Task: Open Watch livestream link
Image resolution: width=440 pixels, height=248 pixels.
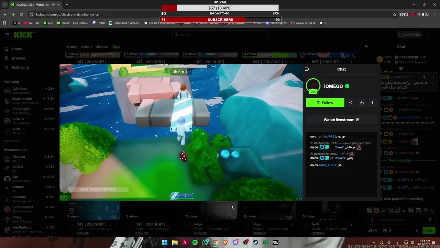Action: (x=341, y=120)
